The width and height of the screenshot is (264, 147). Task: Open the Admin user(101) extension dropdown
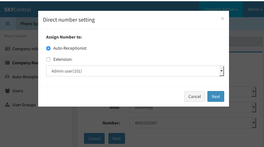point(135,71)
